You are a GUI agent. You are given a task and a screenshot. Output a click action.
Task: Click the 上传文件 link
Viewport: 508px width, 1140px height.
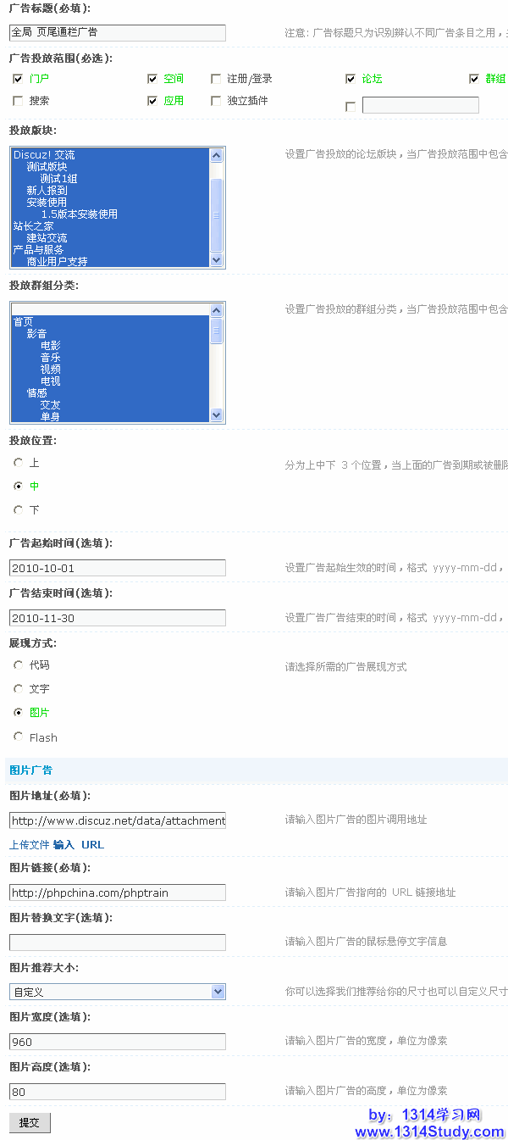[x=29, y=845]
